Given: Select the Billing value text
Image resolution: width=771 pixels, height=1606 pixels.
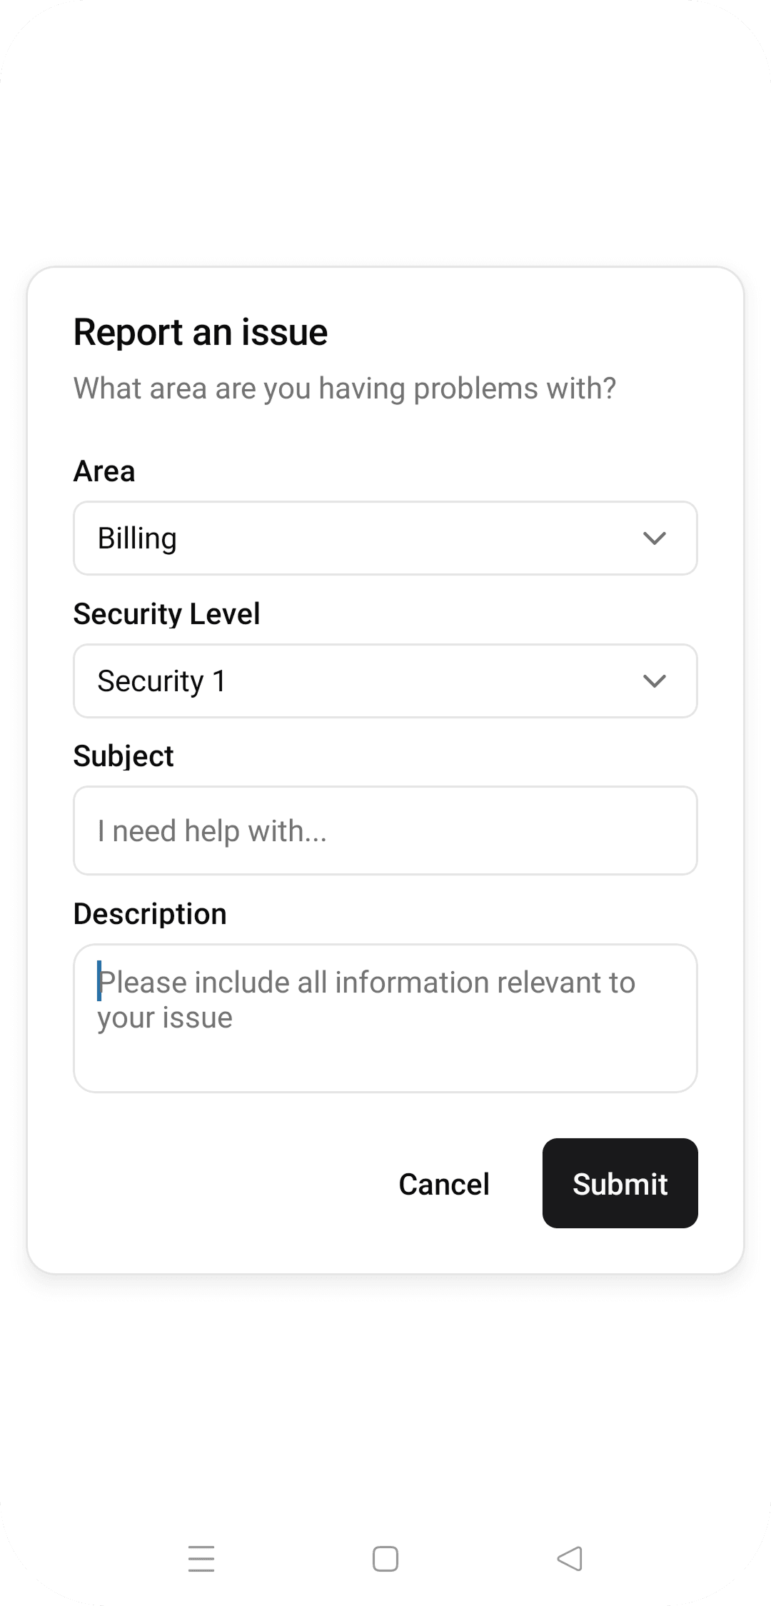Looking at the screenshot, I should tap(137, 538).
